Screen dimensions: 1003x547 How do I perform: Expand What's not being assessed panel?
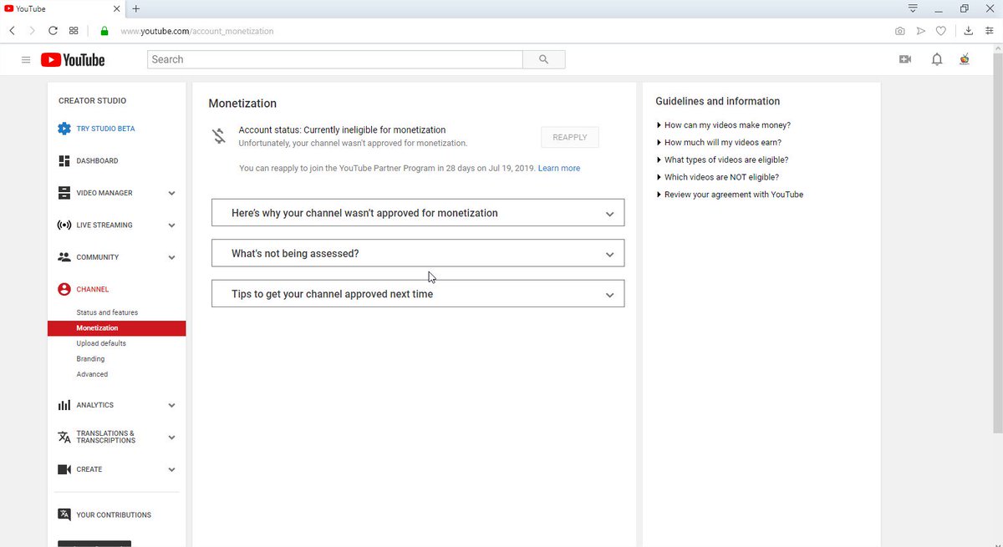pos(418,253)
